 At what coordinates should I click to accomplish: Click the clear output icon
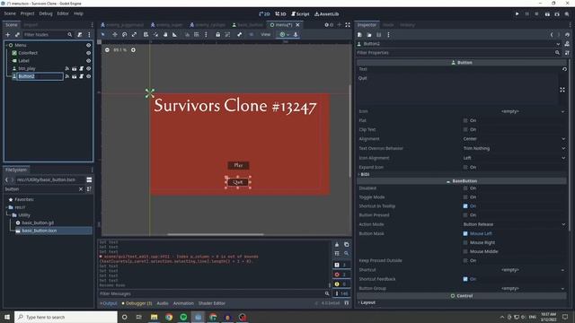click(x=337, y=244)
